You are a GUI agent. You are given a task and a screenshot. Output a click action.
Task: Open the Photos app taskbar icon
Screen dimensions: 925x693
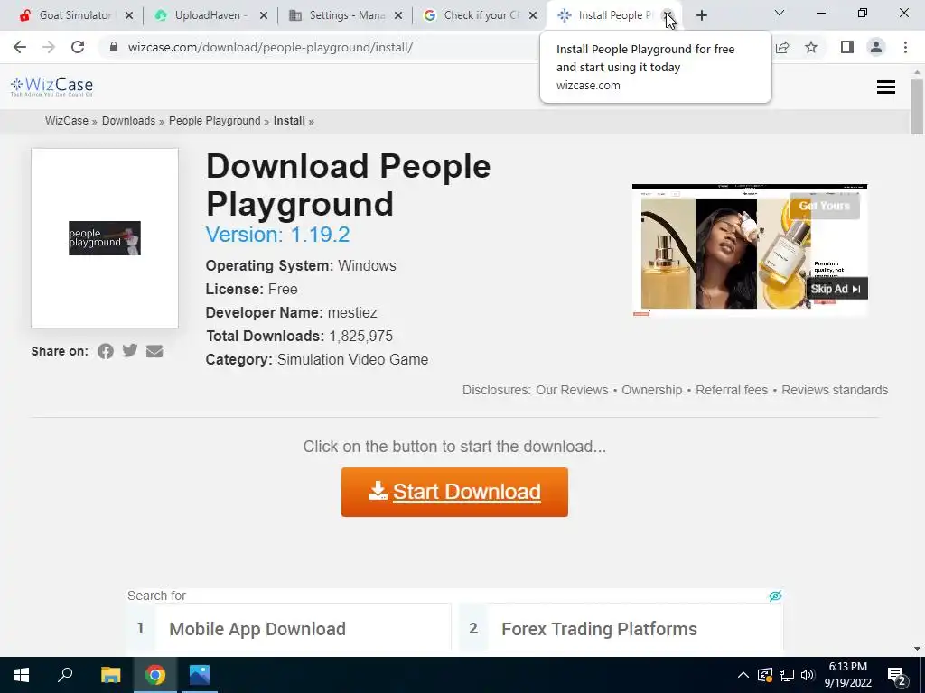coord(200,675)
